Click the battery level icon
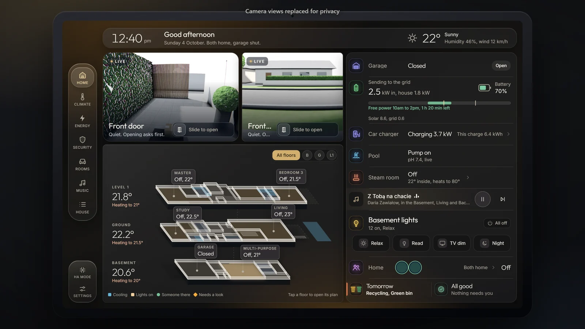Image resolution: width=585 pixels, height=329 pixels. [484, 88]
